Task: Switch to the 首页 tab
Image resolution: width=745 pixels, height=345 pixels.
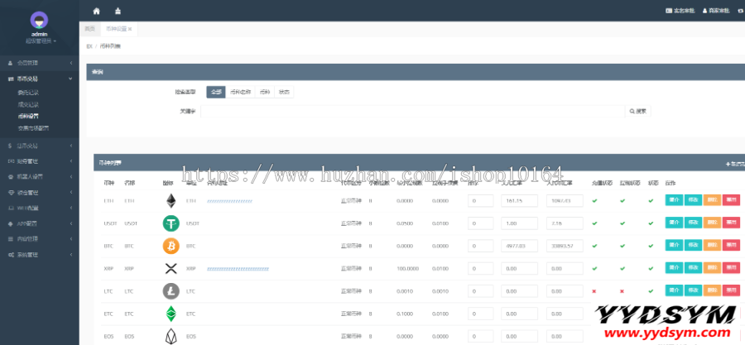Action: pos(89,29)
